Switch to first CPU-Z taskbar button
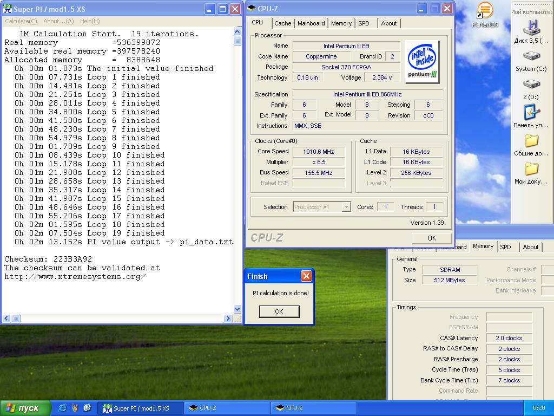Screen dimensions: 554x416 point(227,408)
